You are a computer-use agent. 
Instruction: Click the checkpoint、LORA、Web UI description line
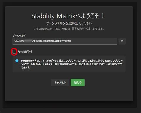[69, 29]
